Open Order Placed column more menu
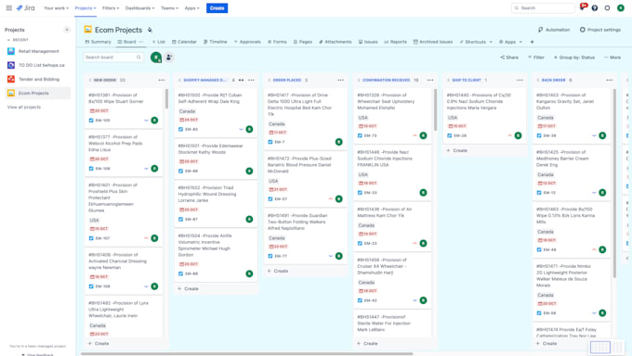632x356 pixels. click(x=340, y=80)
